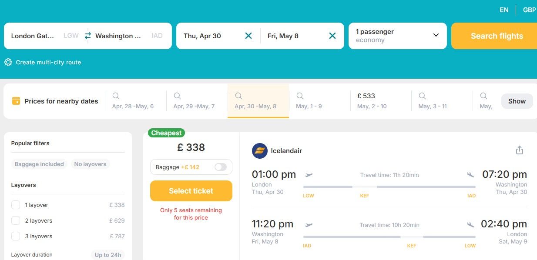Click the outbound LGW to IAD route progress bar
The image size is (537, 260).
pos(389,187)
